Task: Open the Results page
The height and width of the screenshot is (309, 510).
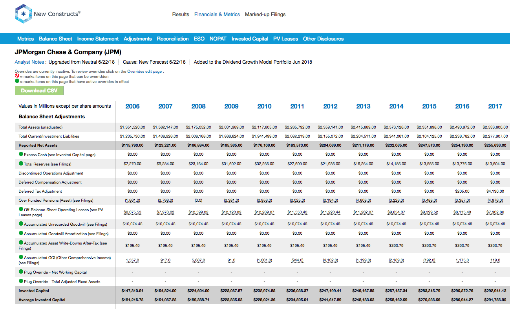Action: click(181, 15)
